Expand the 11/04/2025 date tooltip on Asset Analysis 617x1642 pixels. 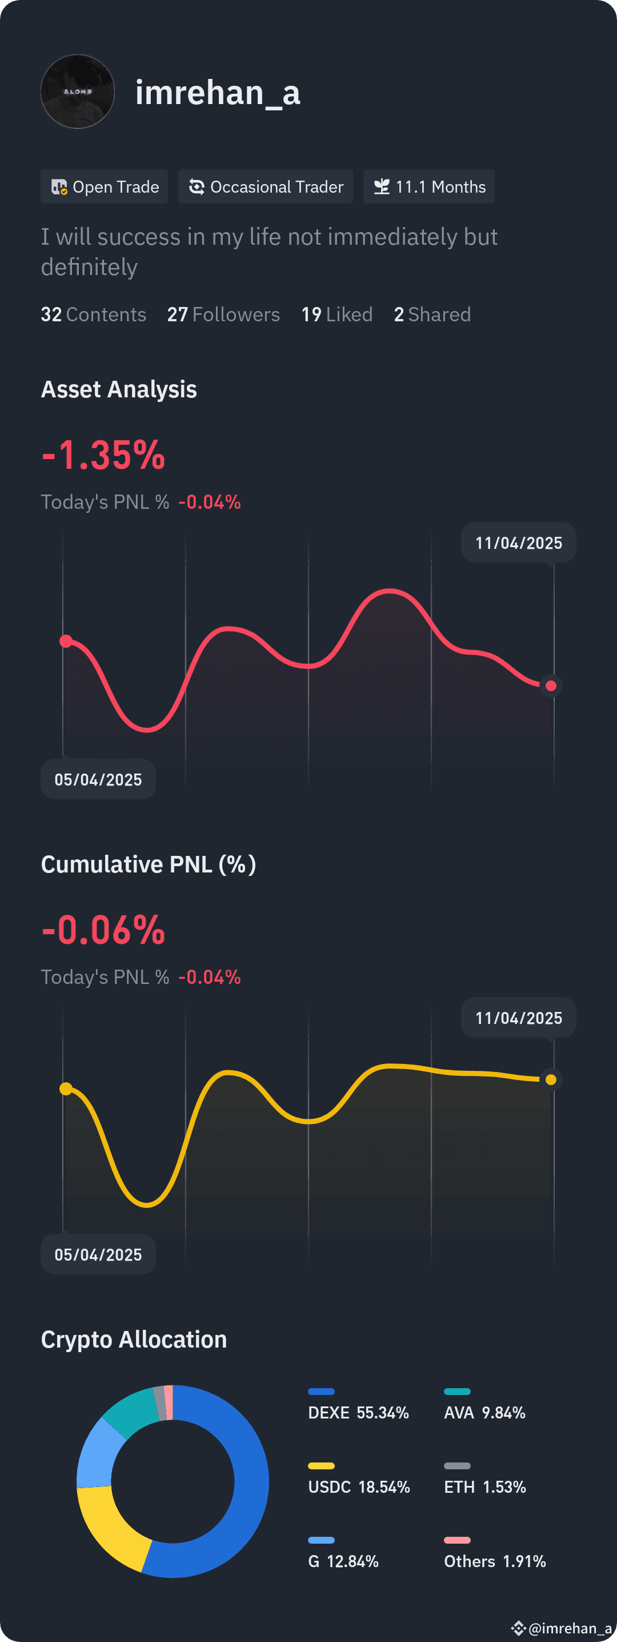[x=518, y=543]
